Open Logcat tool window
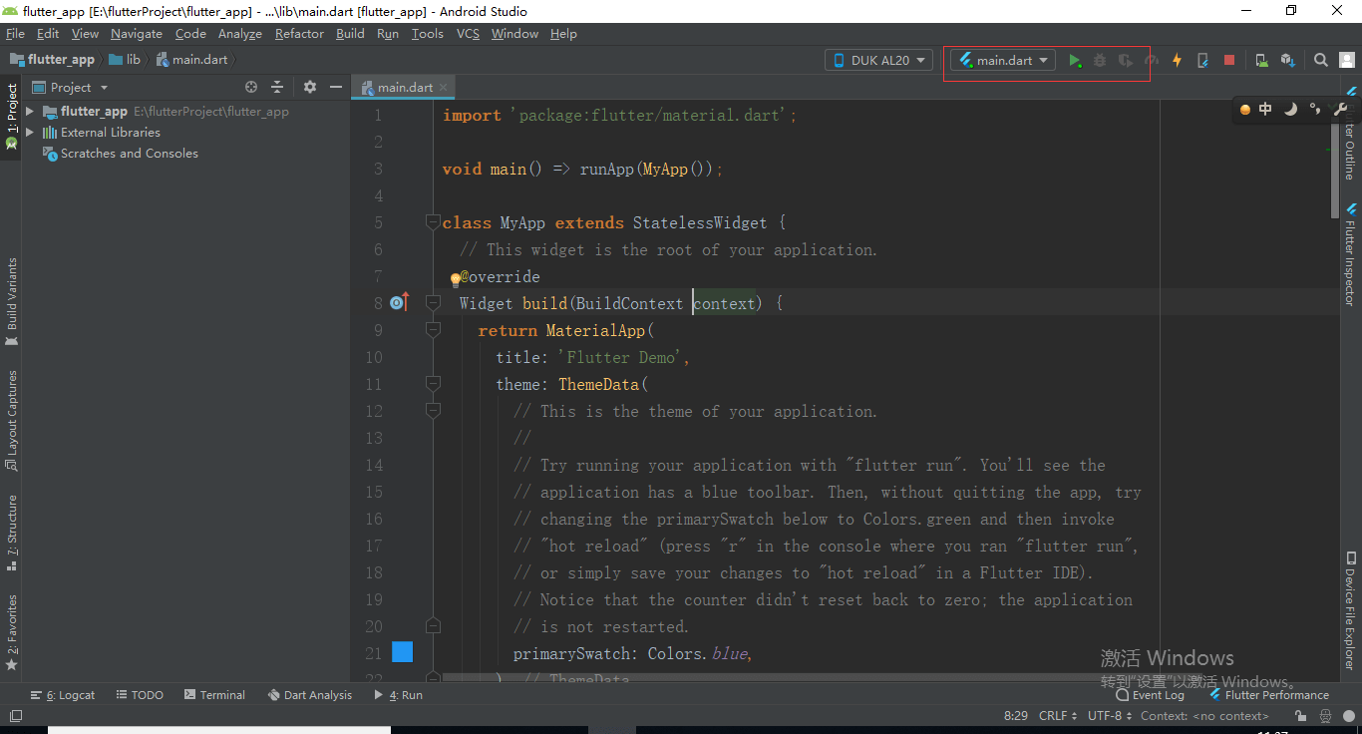 (x=63, y=695)
